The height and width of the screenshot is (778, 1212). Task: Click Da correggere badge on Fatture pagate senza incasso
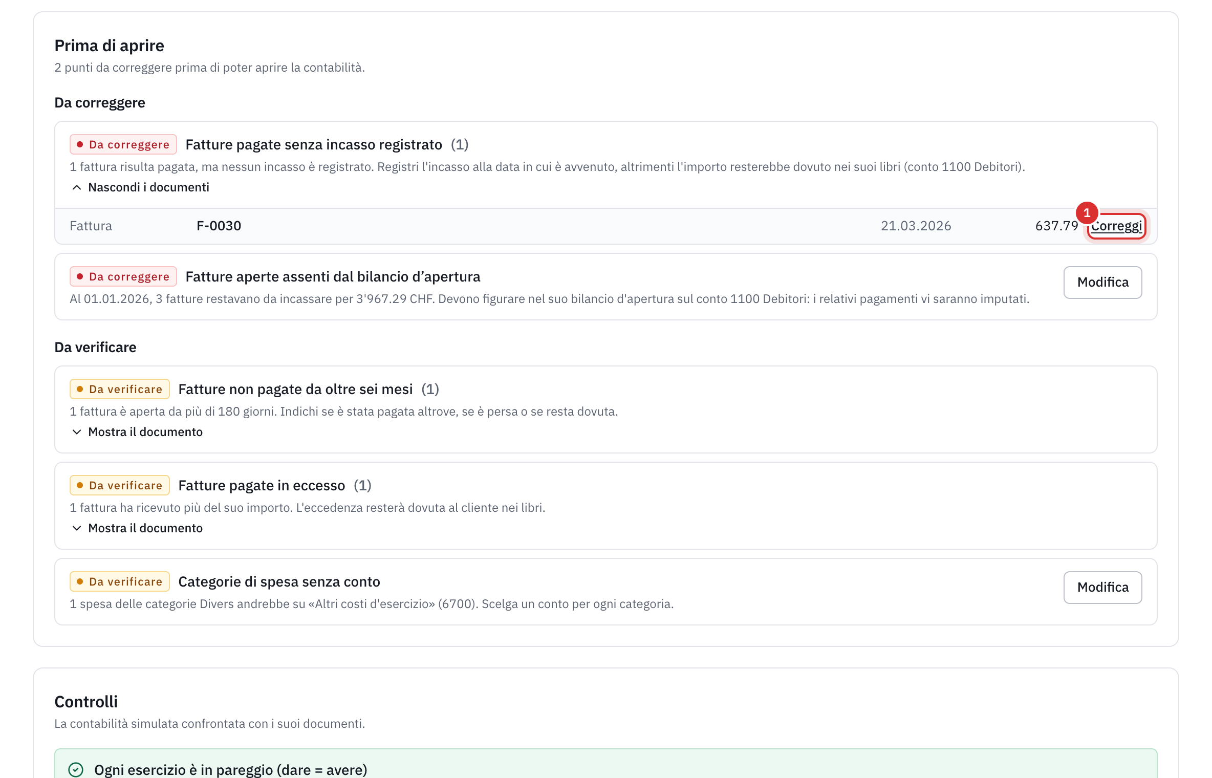click(x=123, y=145)
